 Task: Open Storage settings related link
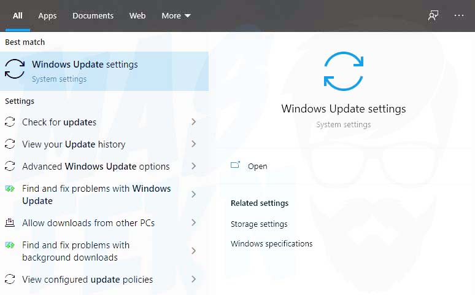(x=259, y=224)
